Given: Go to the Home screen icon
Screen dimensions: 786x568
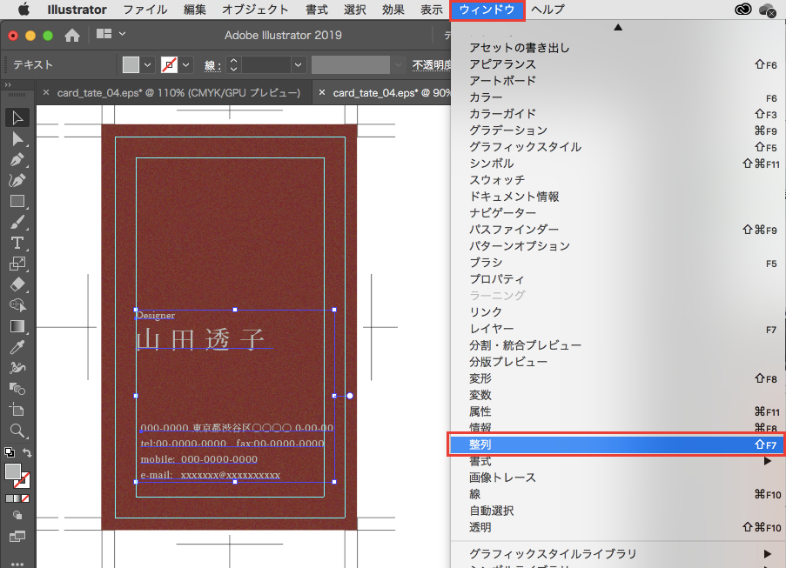Looking at the screenshot, I should click(73, 35).
